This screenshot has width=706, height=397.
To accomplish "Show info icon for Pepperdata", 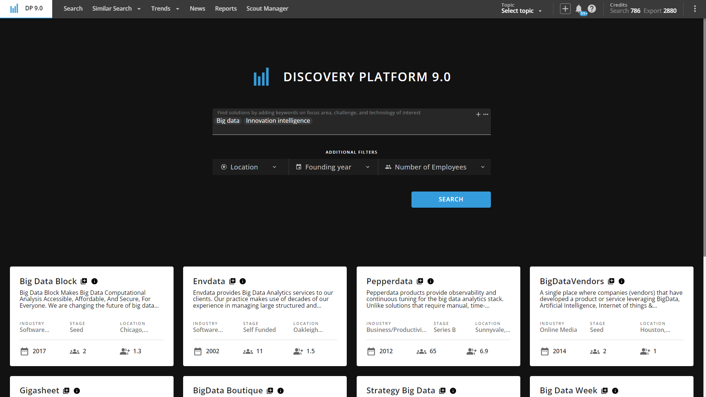I will coord(431,281).
